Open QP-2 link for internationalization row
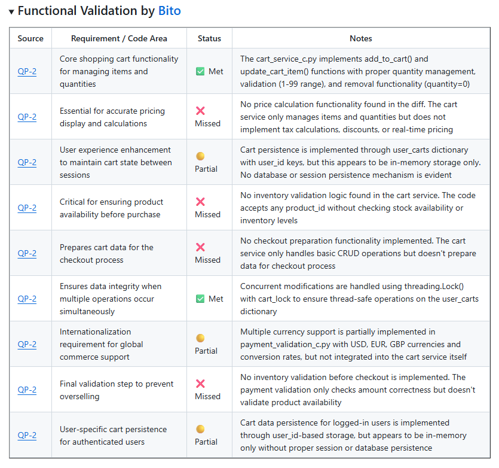 pos(27,344)
